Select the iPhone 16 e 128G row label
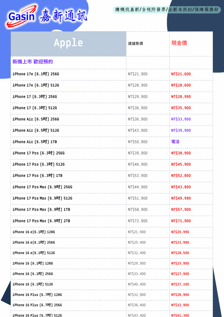The width and height of the screenshot is (224, 317). coord(34,232)
